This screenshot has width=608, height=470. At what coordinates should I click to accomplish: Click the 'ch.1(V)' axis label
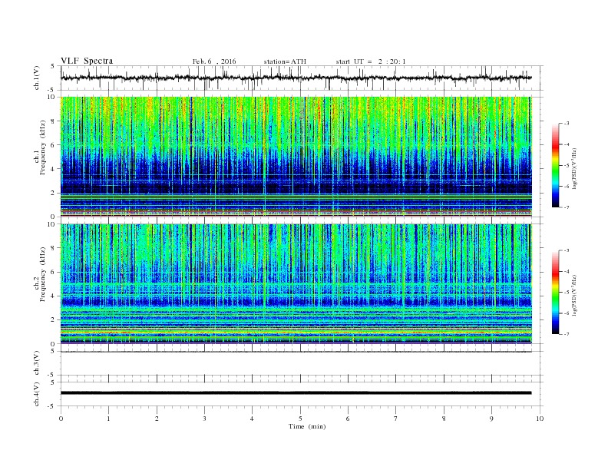[37, 78]
